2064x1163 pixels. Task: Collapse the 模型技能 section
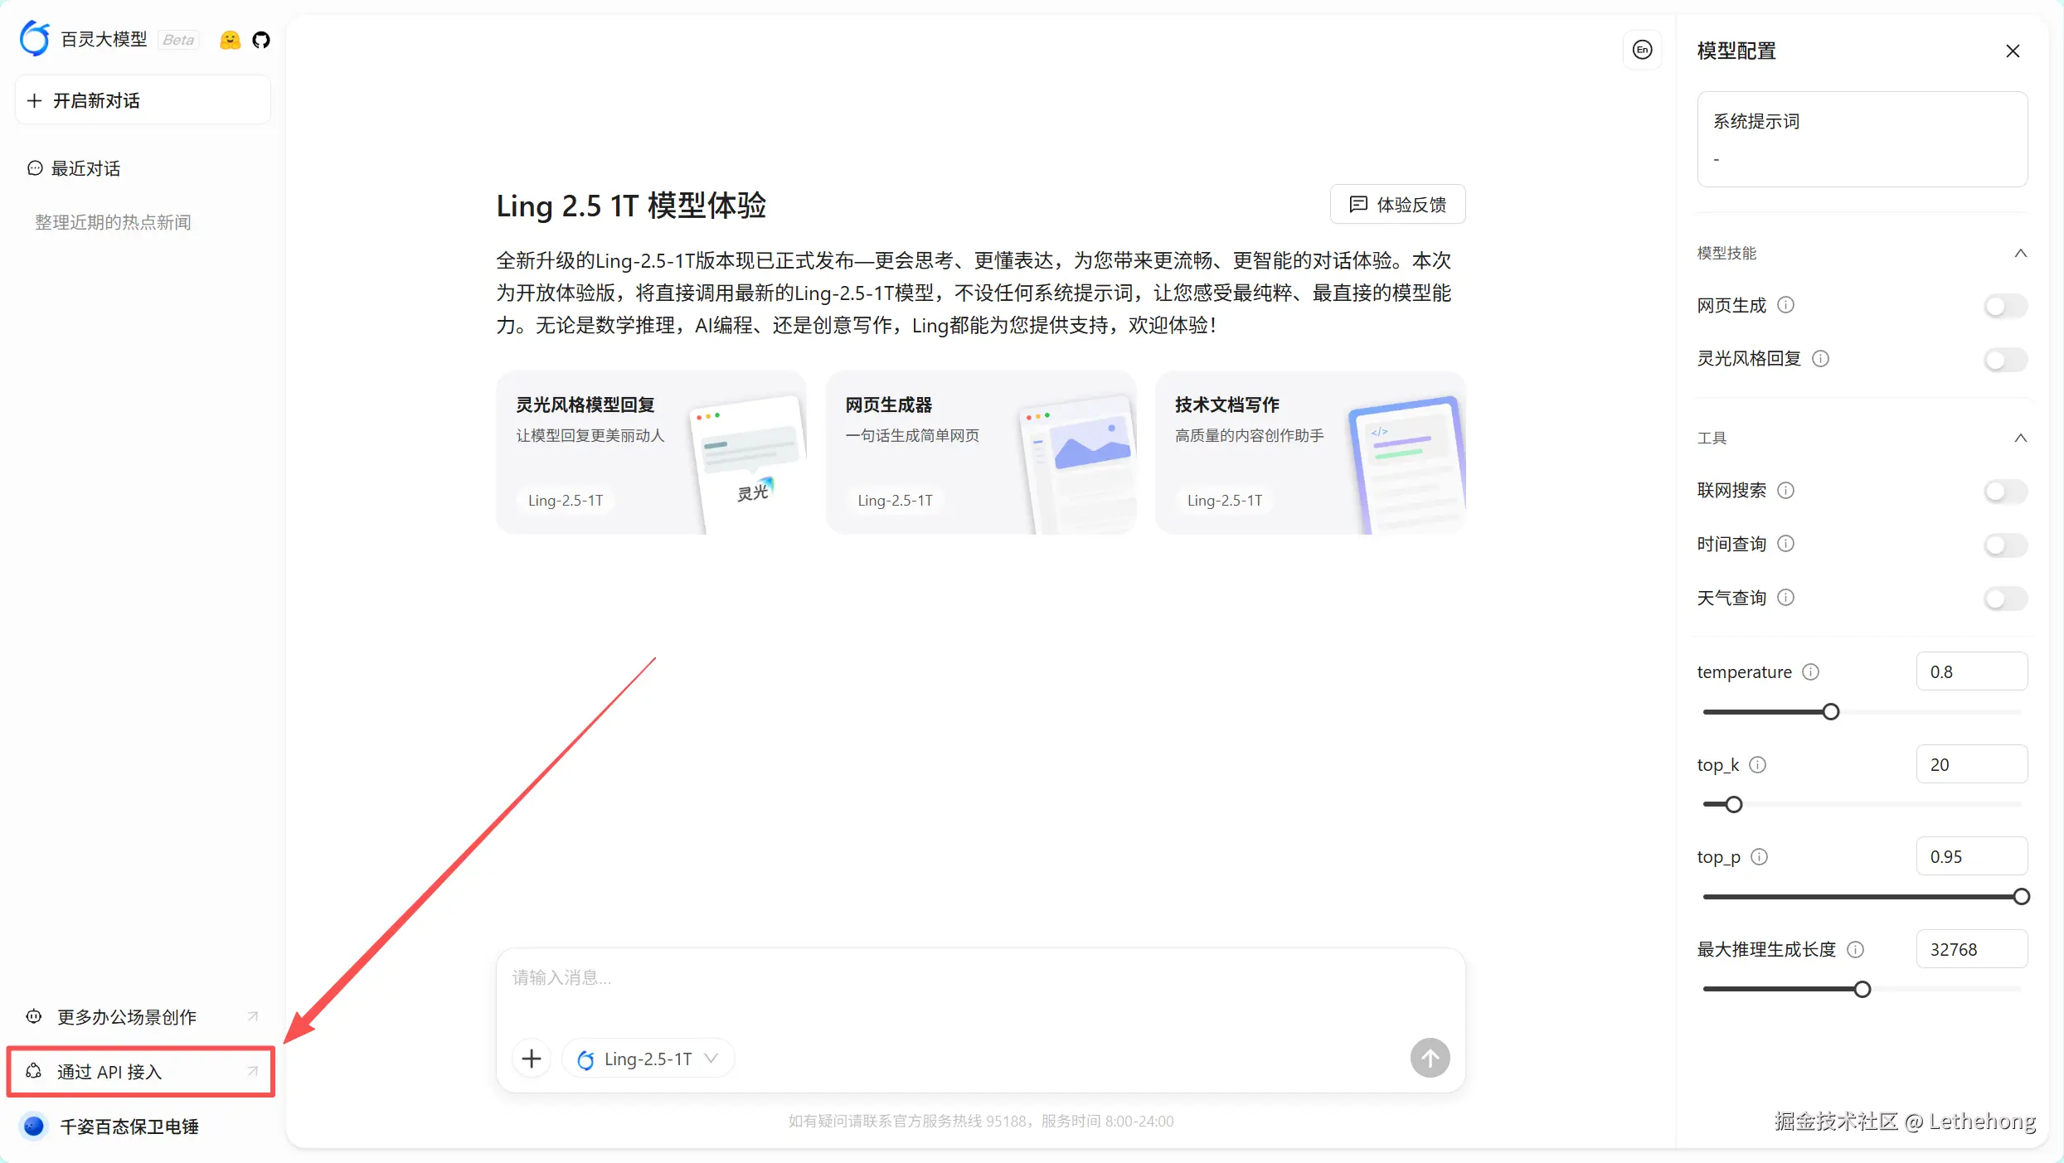pos(2020,254)
